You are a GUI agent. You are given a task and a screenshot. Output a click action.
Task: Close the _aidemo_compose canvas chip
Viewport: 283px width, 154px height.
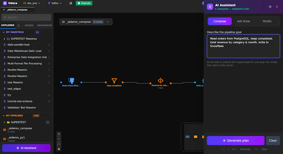coord(108,22)
